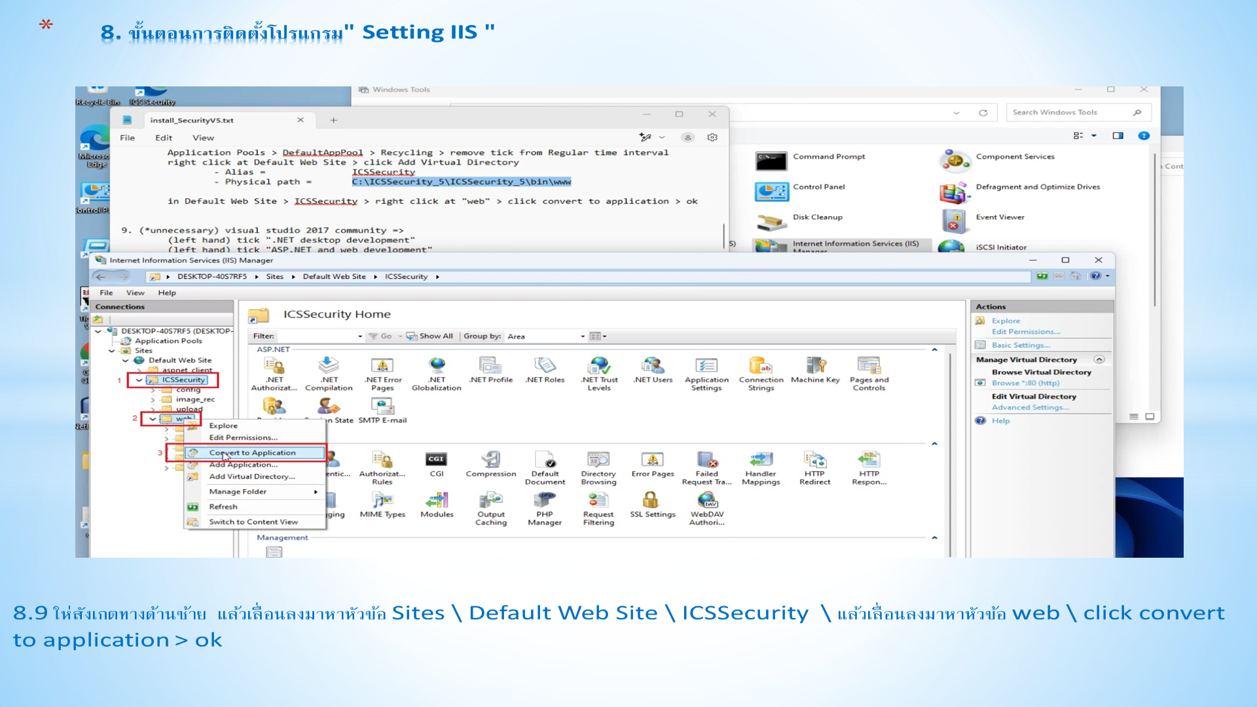This screenshot has width=1257, height=707.
Task: Open the .NET Users icon
Action: point(653,370)
